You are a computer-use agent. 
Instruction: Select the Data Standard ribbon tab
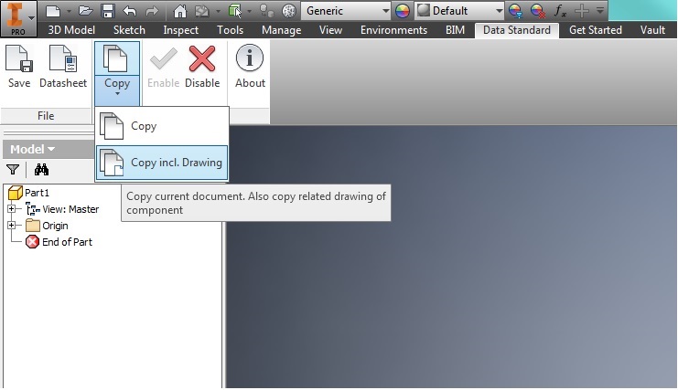coord(517,30)
